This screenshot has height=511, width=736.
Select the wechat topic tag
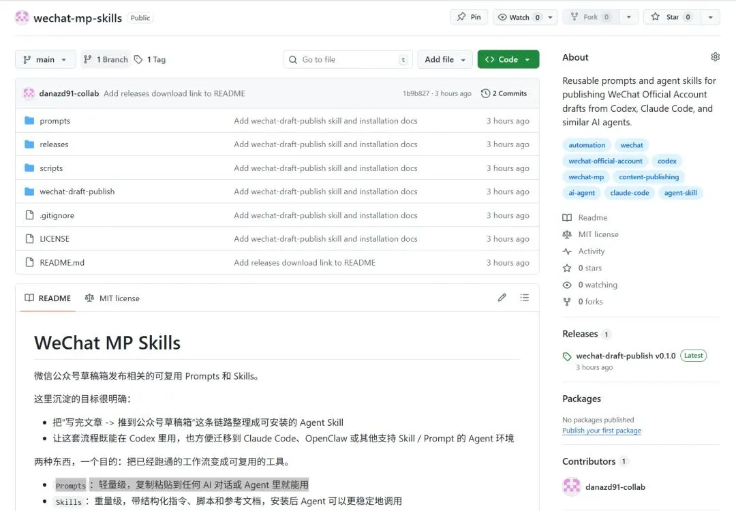[631, 145]
